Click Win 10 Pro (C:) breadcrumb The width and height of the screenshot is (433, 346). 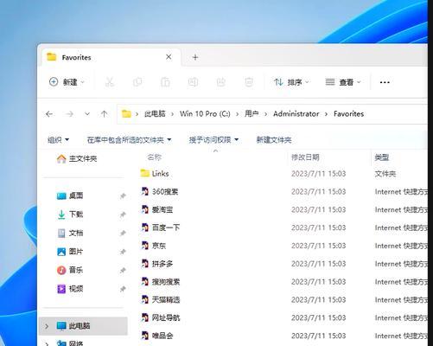pos(205,114)
